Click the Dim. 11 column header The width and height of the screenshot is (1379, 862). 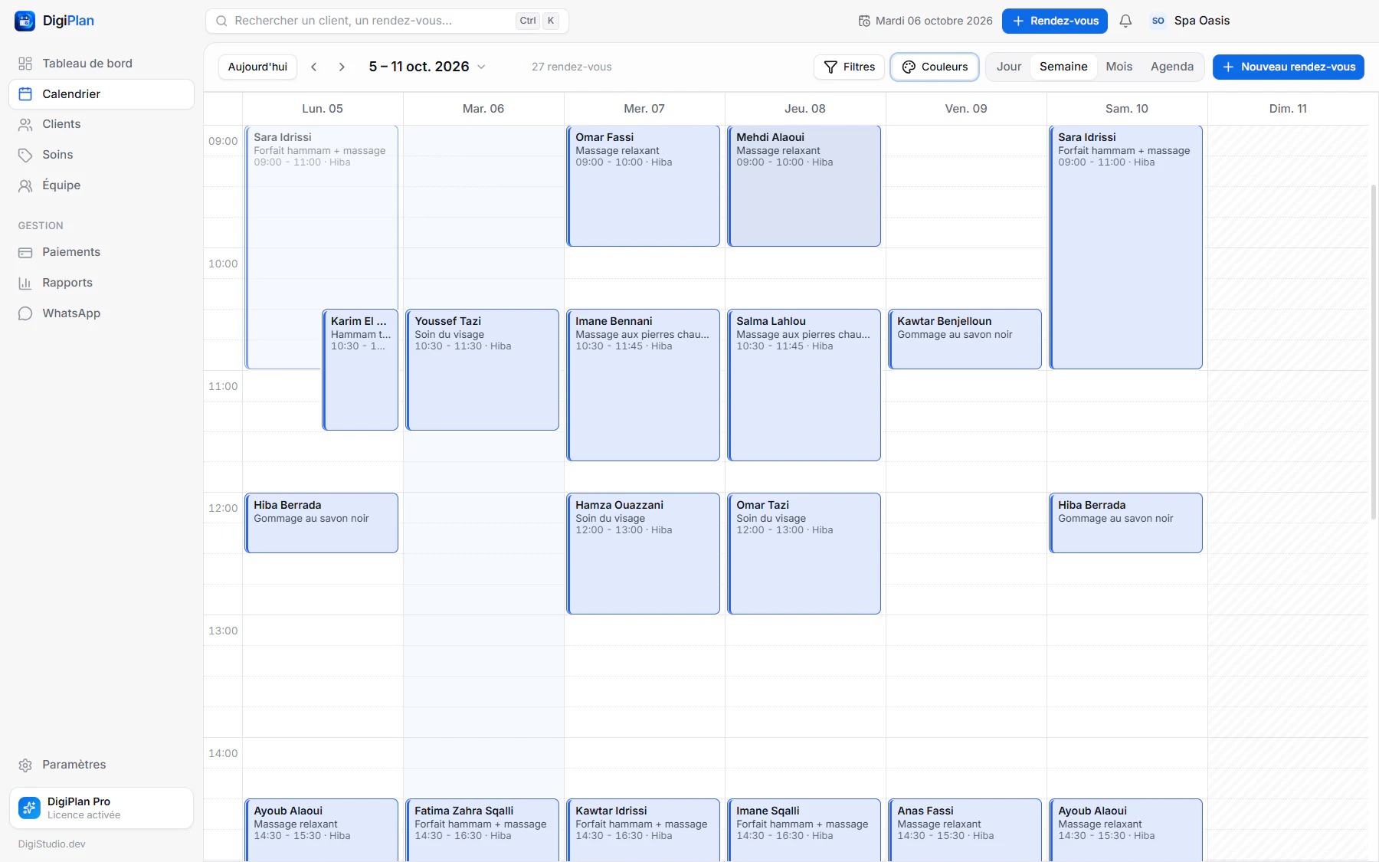point(1288,109)
